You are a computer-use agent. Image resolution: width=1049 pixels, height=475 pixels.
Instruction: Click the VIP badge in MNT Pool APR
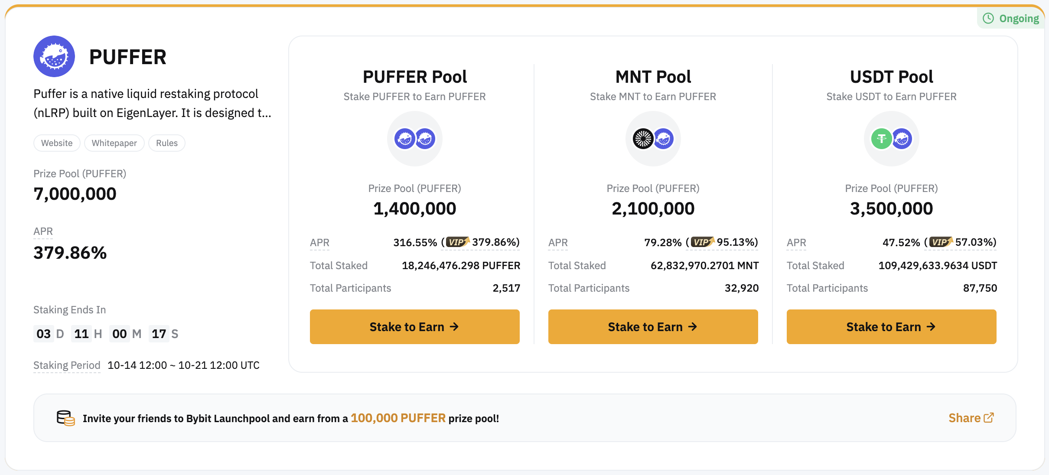coord(702,242)
